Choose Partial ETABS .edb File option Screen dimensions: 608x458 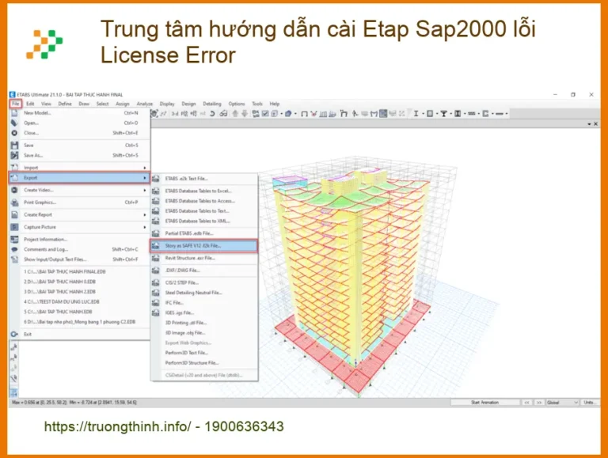pyautogui.click(x=204, y=233)
